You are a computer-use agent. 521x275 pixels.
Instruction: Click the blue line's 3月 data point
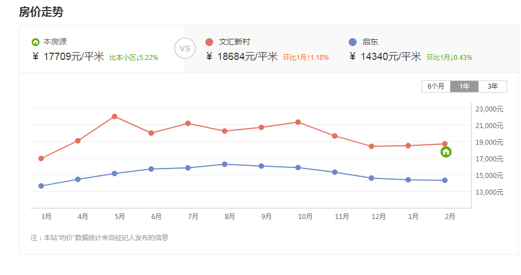tap(41, 186)
